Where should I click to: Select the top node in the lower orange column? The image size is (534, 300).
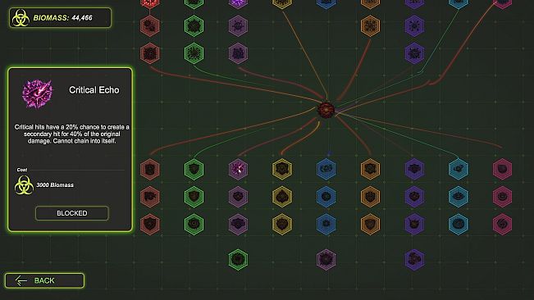(370, 169)
